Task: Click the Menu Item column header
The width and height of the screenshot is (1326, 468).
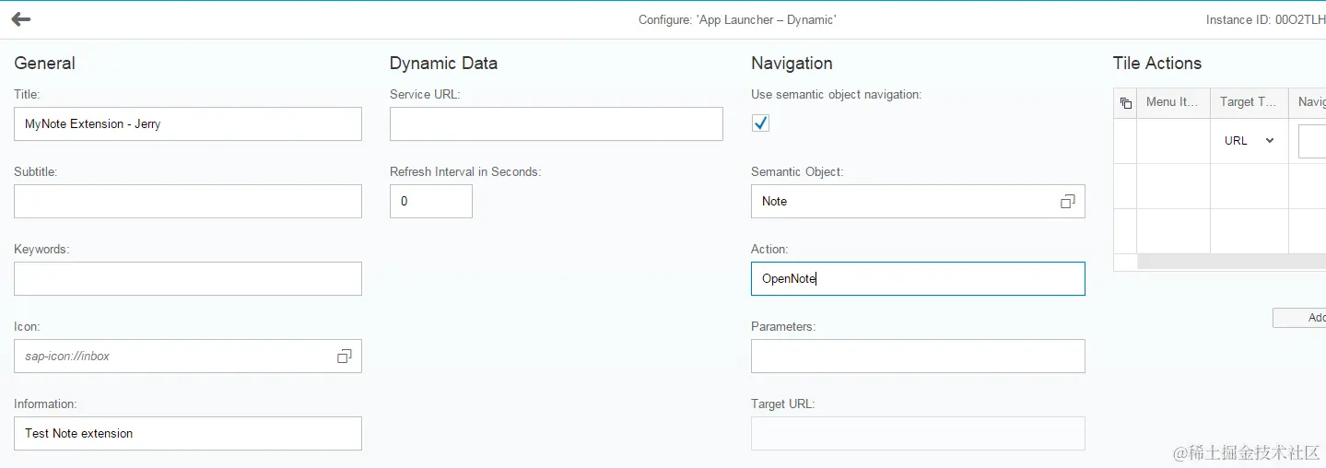Action: point(1173,102)
